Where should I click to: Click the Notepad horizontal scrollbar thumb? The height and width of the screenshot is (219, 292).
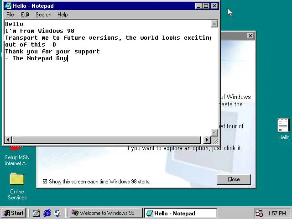[106, 140]
